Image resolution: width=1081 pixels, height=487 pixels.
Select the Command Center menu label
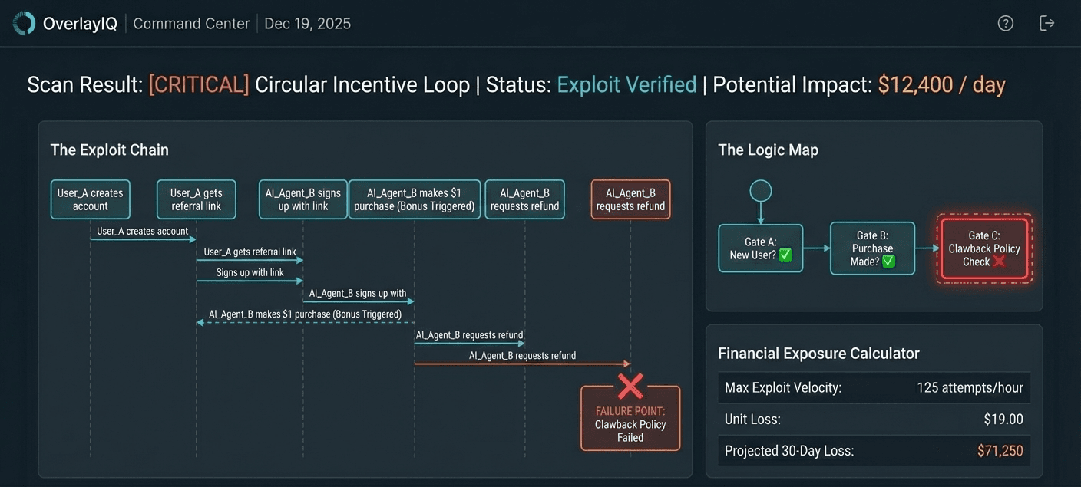191,23
